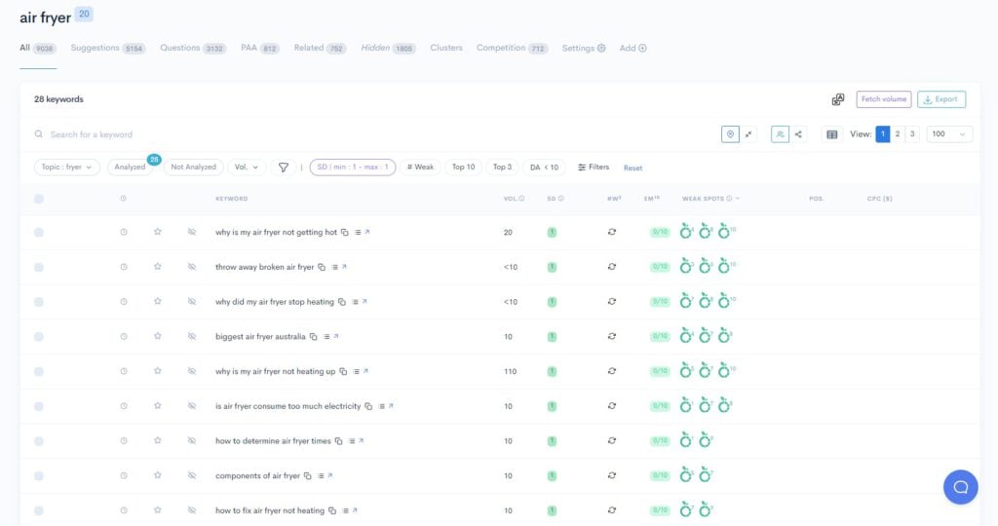The width and height of the screenshot is (998, 526).
Task: Switch to the Questions tab
Action: pos(179,48)
